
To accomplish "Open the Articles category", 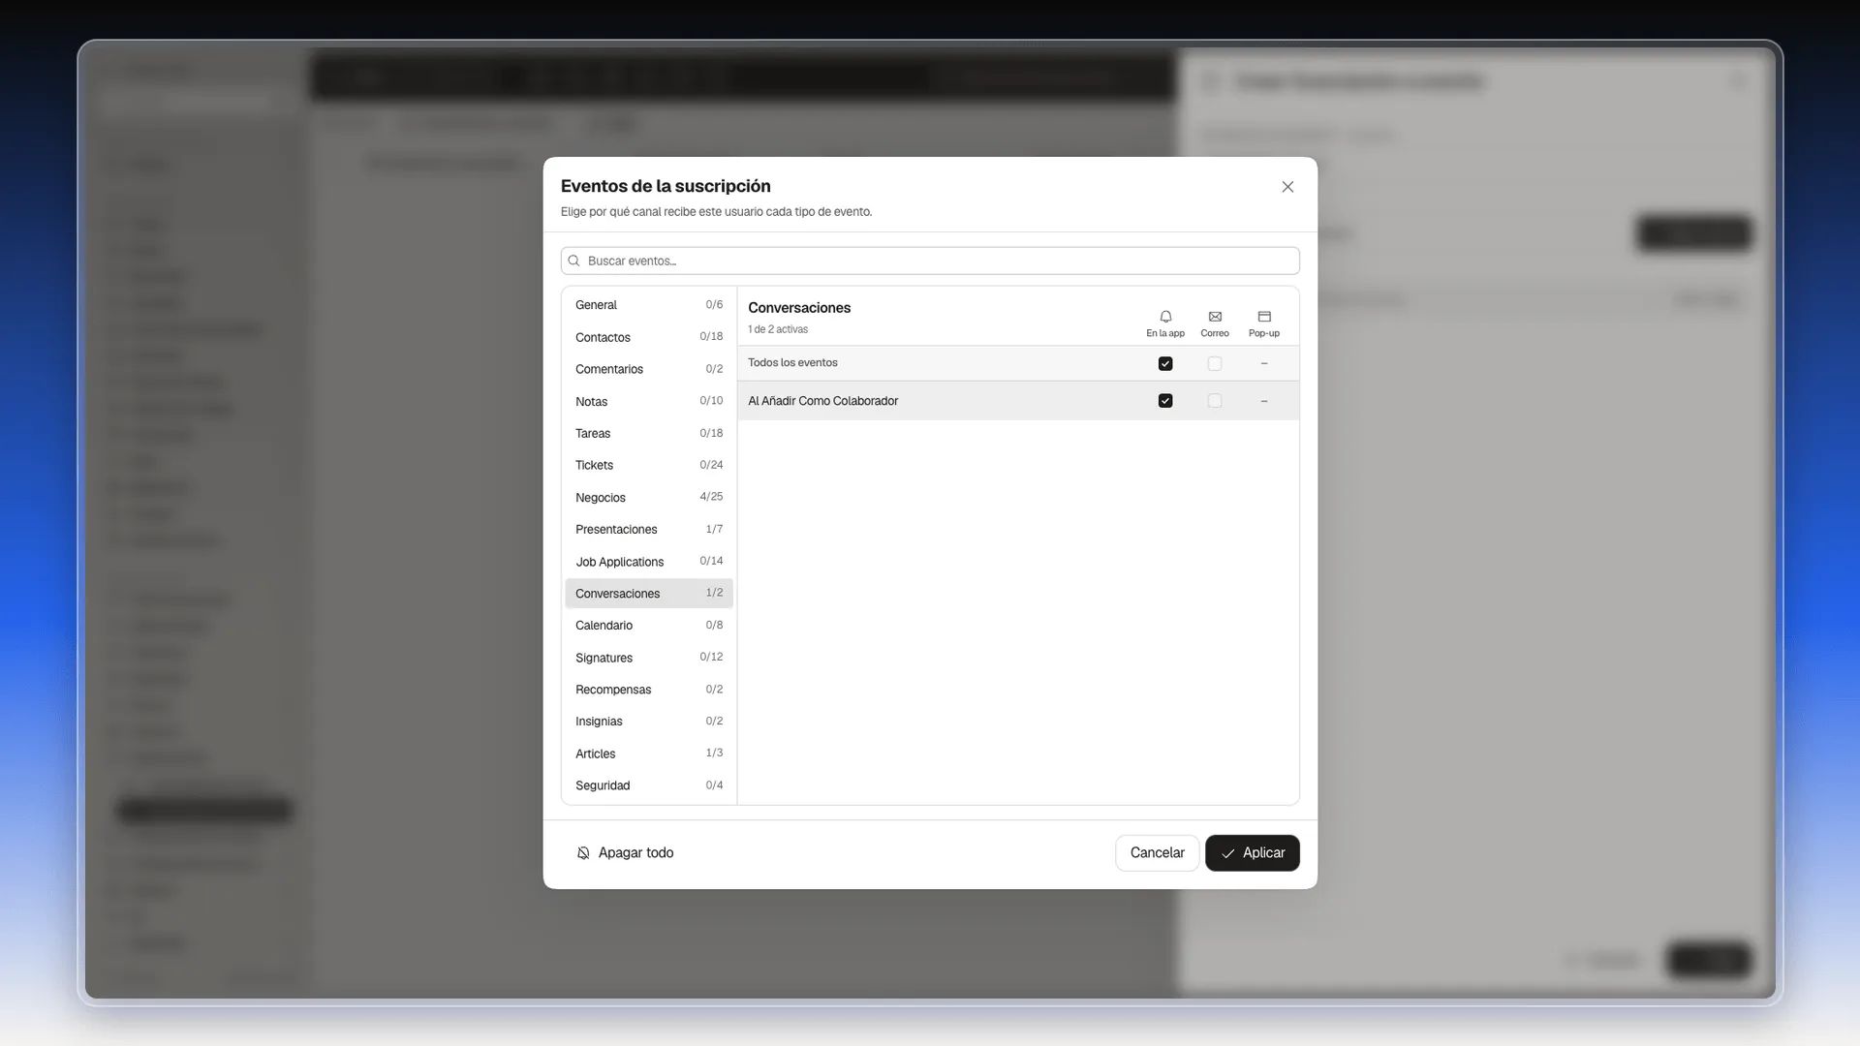I will [649, 754].
